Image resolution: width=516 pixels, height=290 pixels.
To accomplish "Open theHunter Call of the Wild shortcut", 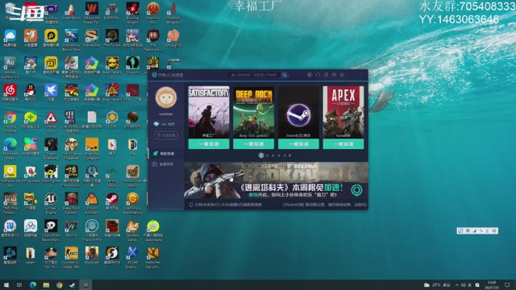I will coord(153,258).
